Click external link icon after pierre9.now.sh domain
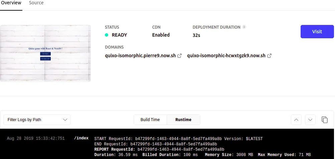Image resolution: width=335 pixels, height=159 pixels. (179, 56)
